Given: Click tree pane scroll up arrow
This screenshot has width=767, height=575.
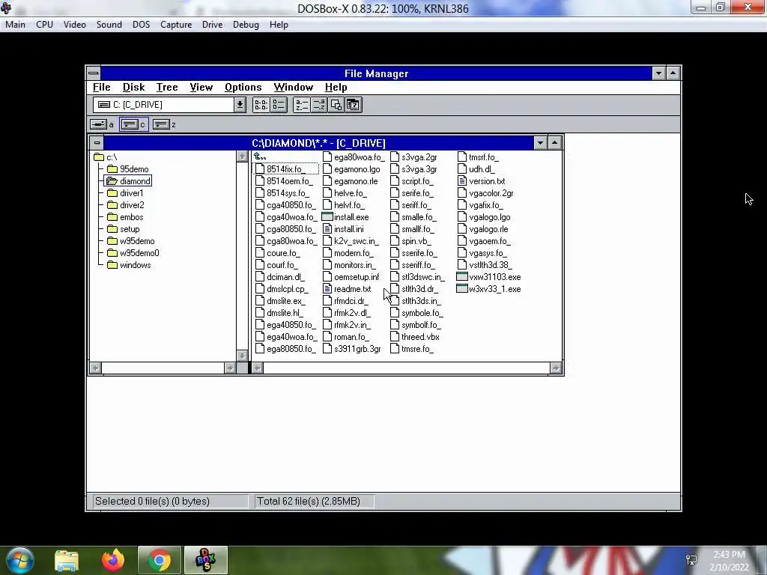Looking at the screenshot, I should point(242,156).
